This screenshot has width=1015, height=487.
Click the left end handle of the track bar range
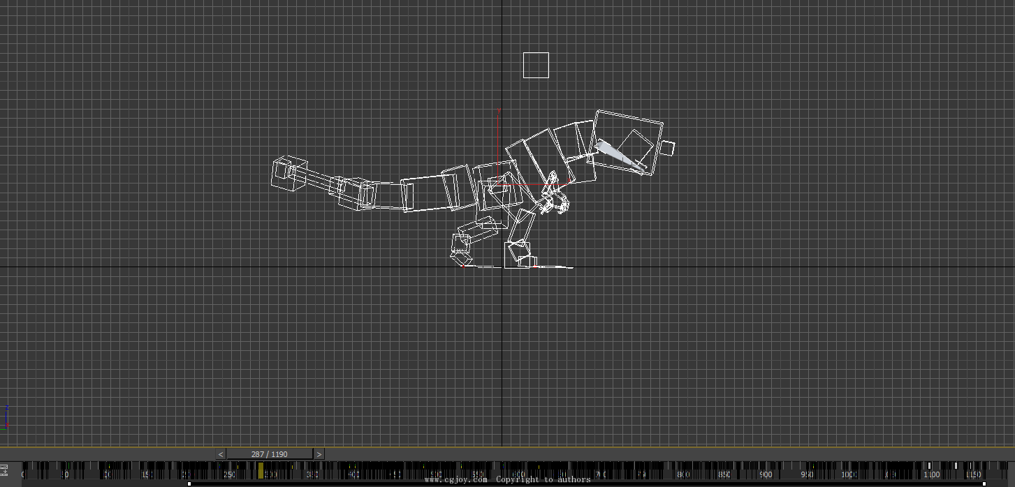point(189,484)
